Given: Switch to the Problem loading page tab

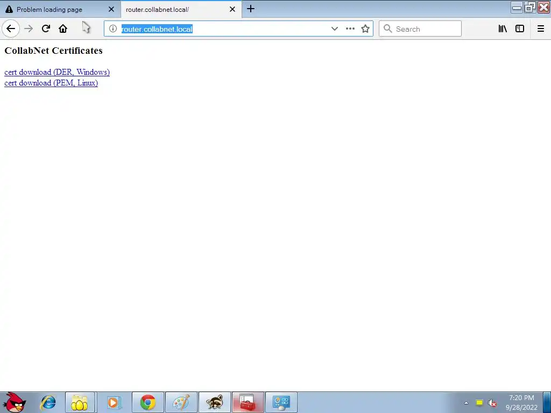Looking at the screenshot, I should coord(60,10).
